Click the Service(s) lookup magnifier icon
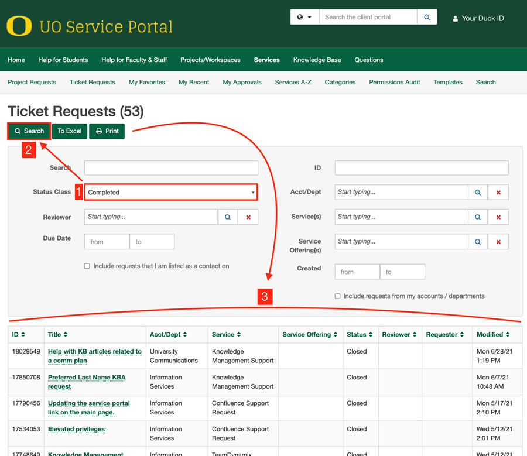The width and height of the screenshot is (527, 456). (x=478, y=217)
